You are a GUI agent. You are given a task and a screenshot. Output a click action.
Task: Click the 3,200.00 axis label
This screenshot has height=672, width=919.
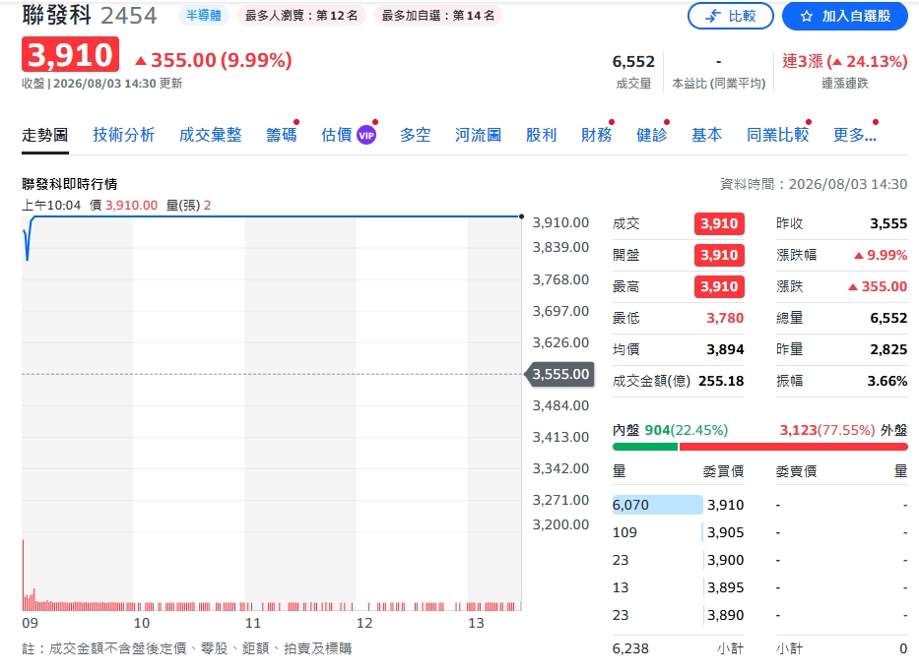click(x=560, y=524)
